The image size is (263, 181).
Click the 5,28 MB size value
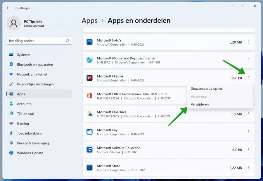pos(236,42)
